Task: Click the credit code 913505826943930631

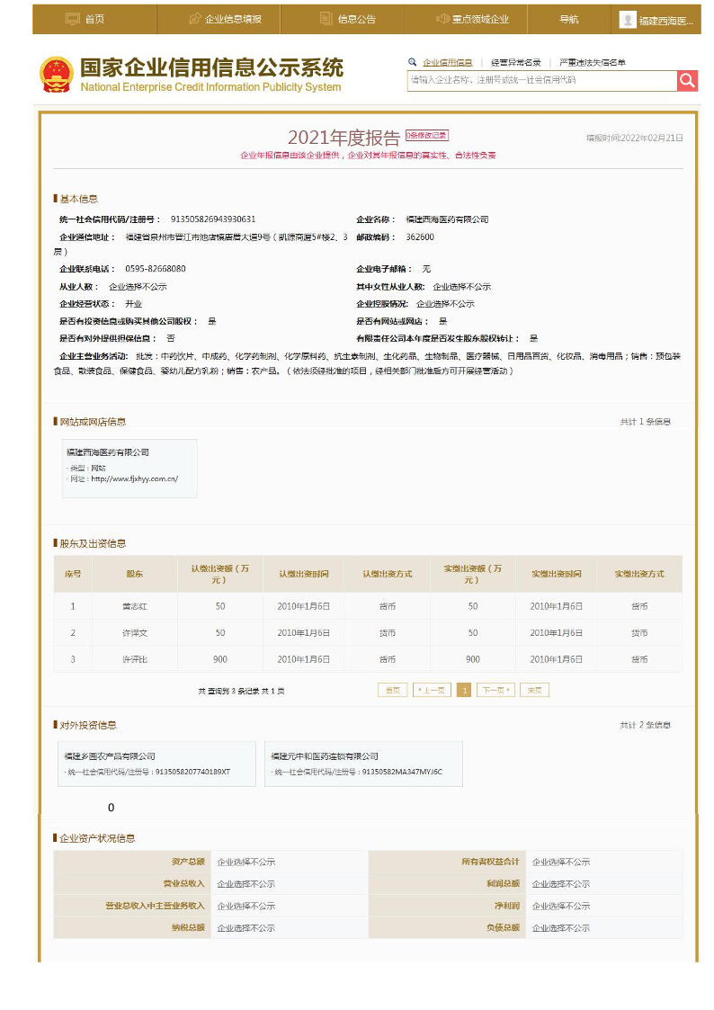Action: pos(213,219)
